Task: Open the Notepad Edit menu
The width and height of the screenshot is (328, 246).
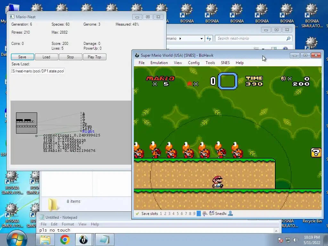Action: click(54, 224)
